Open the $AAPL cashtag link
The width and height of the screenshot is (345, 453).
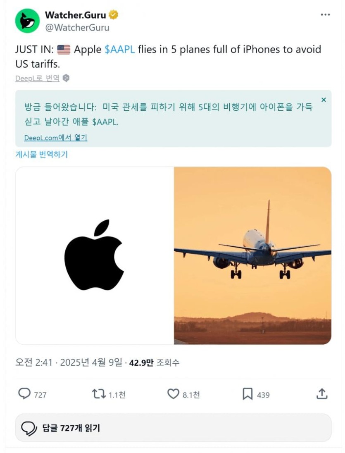click(x=119, y=50)
